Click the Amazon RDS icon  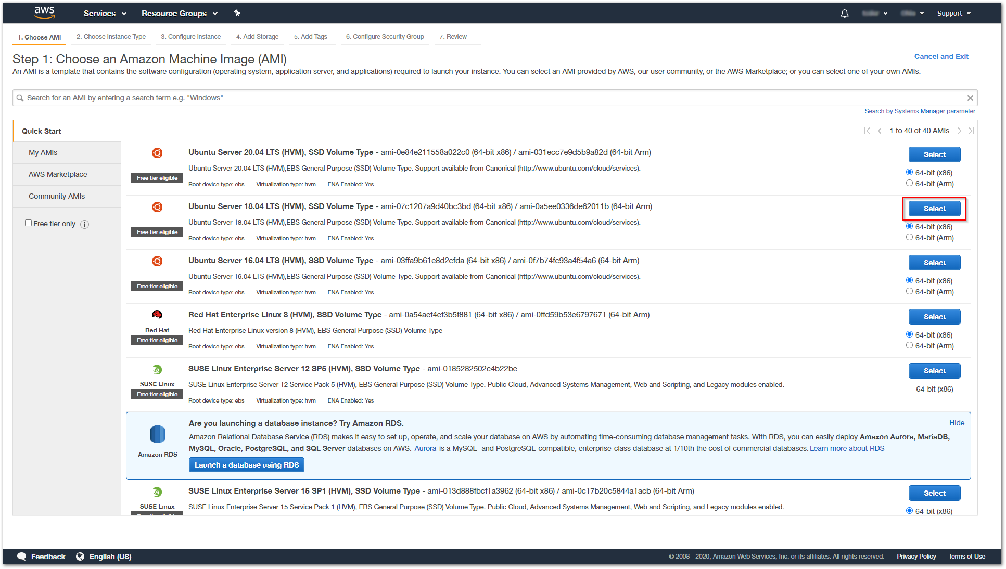pyautogui.click(x=158, y=434)
